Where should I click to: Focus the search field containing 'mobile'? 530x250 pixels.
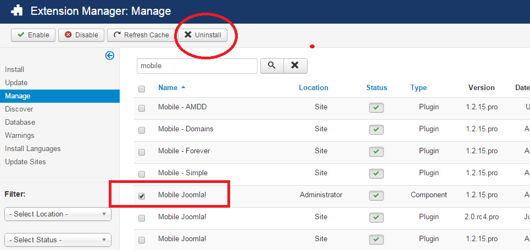click(197, 65)
